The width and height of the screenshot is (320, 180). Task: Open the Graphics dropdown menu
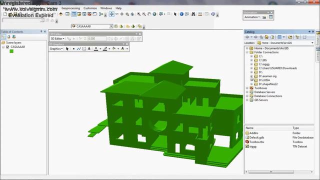click(x=56, y=49)
